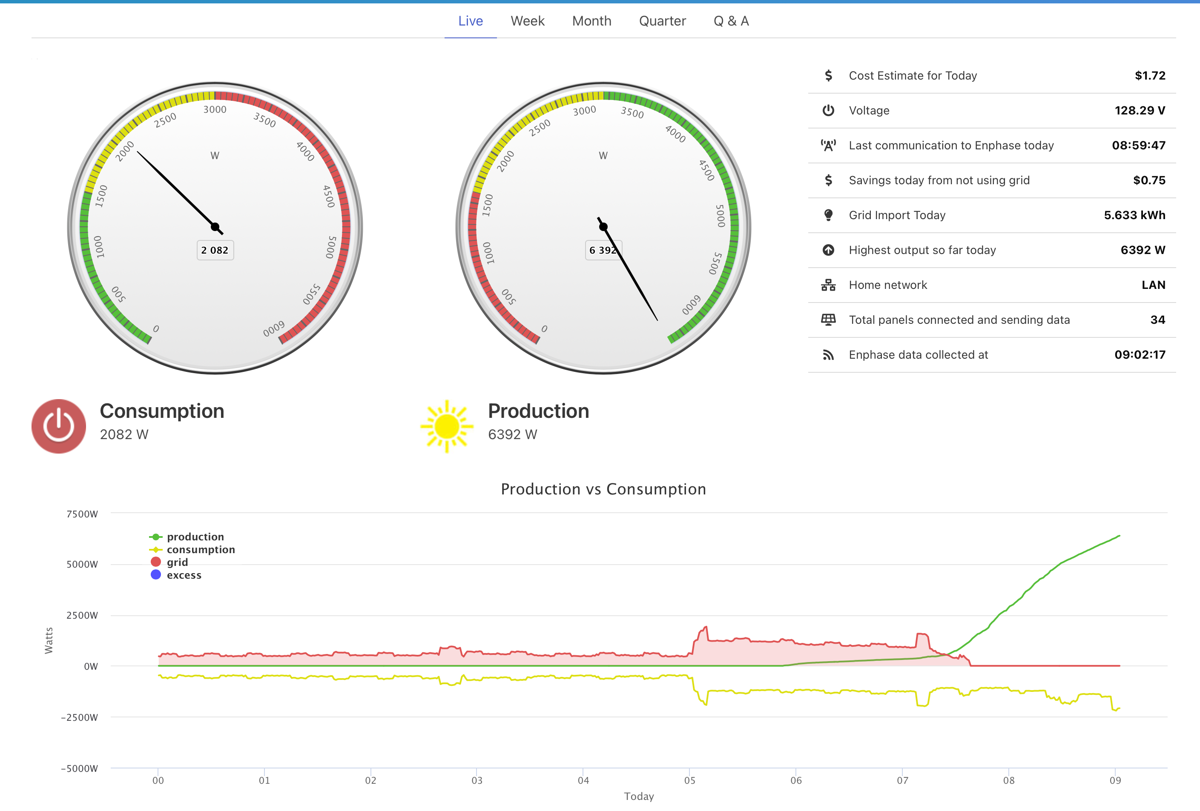This screenshot has height=811, width=1200.
Task: Toggle the production series in chart legend
Action: pyautogui.click(x=195, y=537)
